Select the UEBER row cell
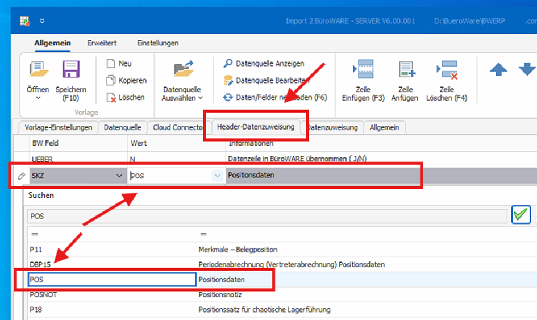Viewport: 537px width, 320px height. pos(78,159)
